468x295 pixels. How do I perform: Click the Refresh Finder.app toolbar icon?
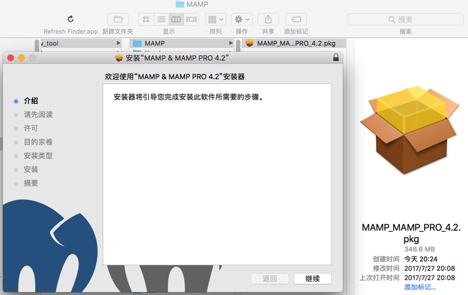[x=70, y=19]
